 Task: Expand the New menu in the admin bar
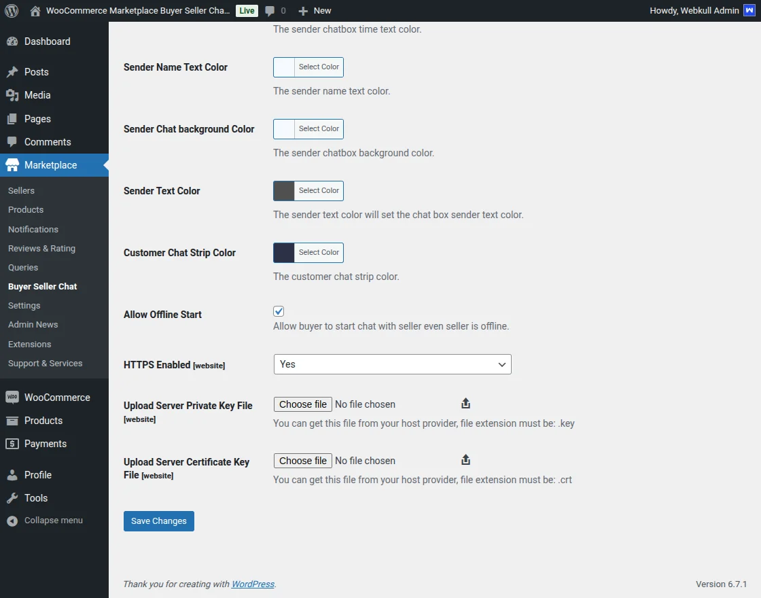[314, 10]
